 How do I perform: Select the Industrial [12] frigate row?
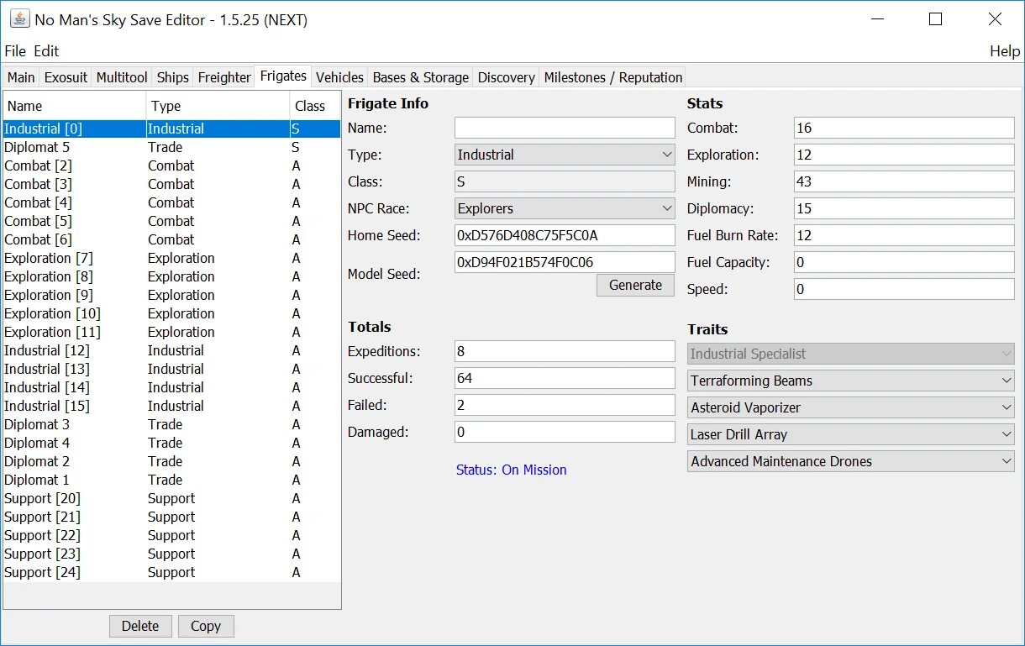(x=171, y=350)
